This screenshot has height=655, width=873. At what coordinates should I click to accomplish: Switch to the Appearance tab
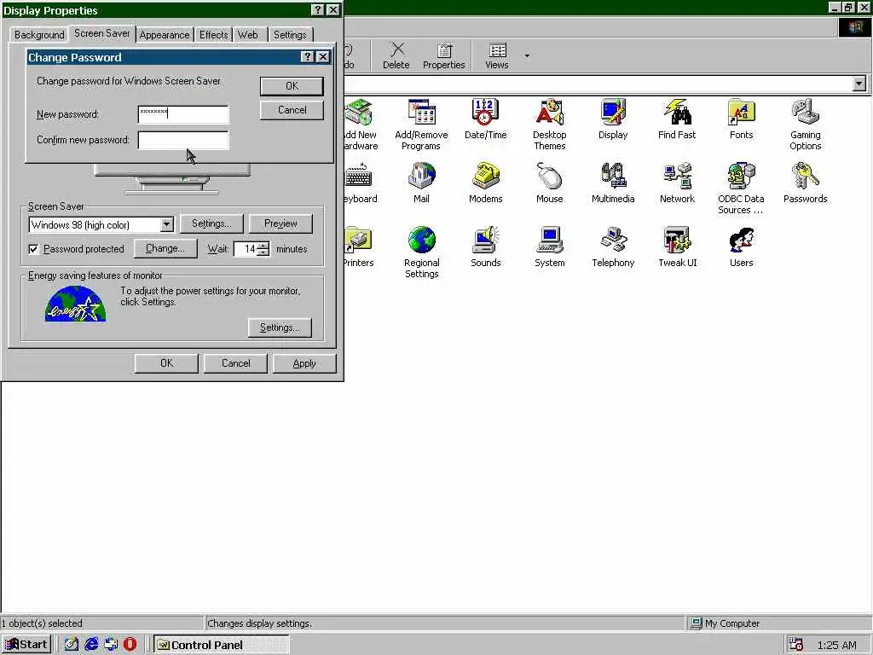[x=165, y=34]
